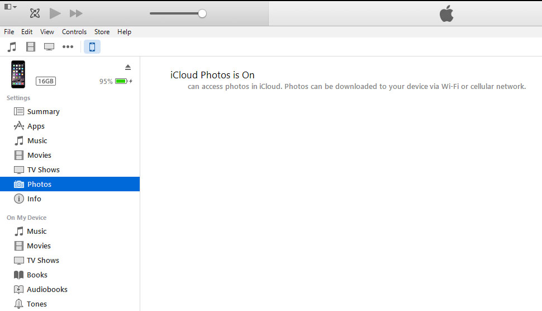
Task: Click the iPhone device thumbnail image
Action: point(18,74)
